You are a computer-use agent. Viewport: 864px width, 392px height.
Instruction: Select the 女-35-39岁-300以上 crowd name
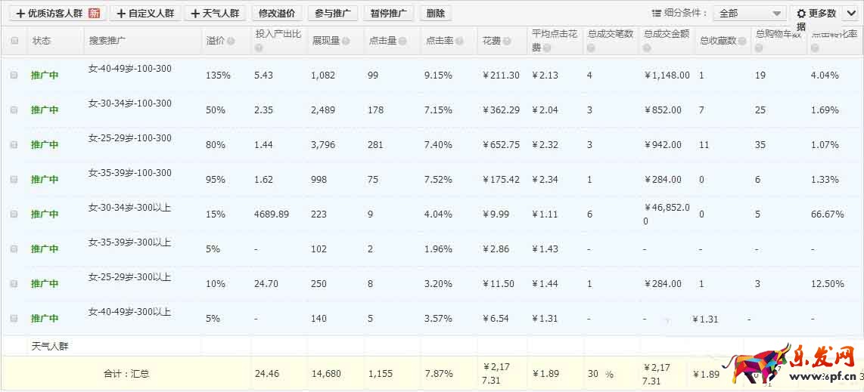[129, 242]
